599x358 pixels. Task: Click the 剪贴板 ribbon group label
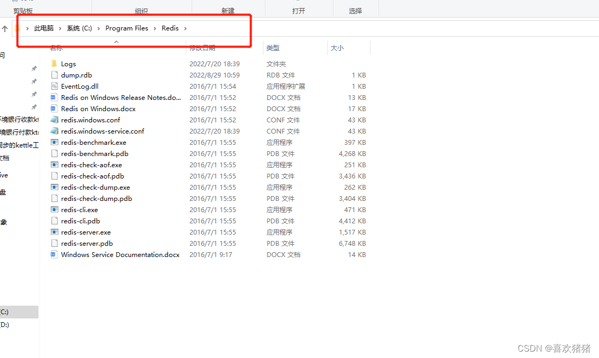23,11
